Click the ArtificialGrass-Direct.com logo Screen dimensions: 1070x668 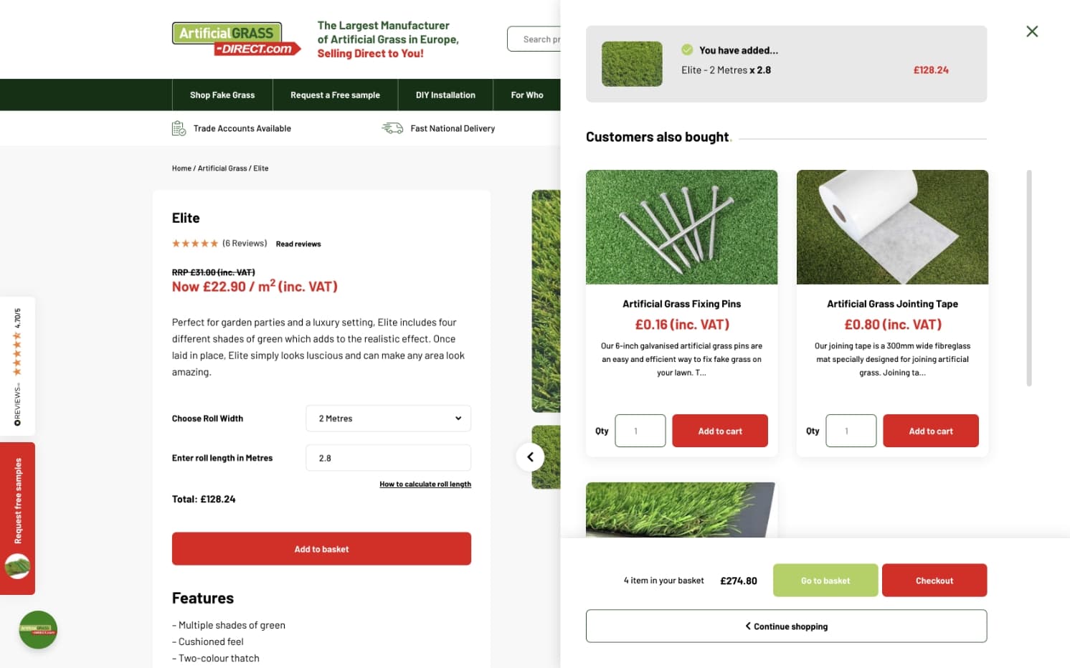236,39
